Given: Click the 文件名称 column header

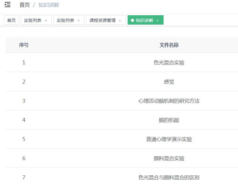Looking at the screenshot, I should 169,45.
